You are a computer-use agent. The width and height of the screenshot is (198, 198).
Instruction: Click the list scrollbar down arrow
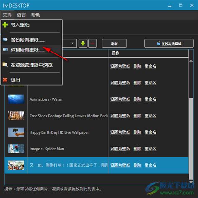point(191,182)
